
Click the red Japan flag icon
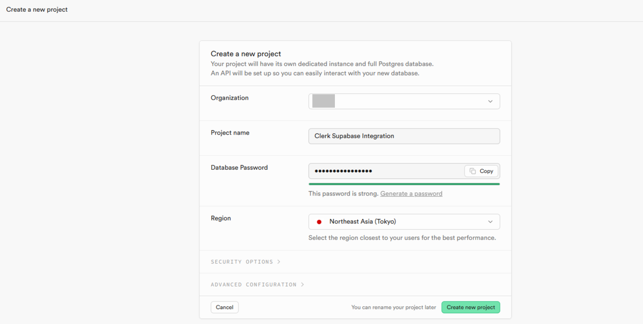pyautogui.click(x=319, y=222)
